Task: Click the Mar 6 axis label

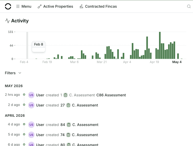Action: 74,62
